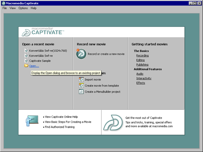
Task: Choose Create movie from template
Action: tap(102, 85)
